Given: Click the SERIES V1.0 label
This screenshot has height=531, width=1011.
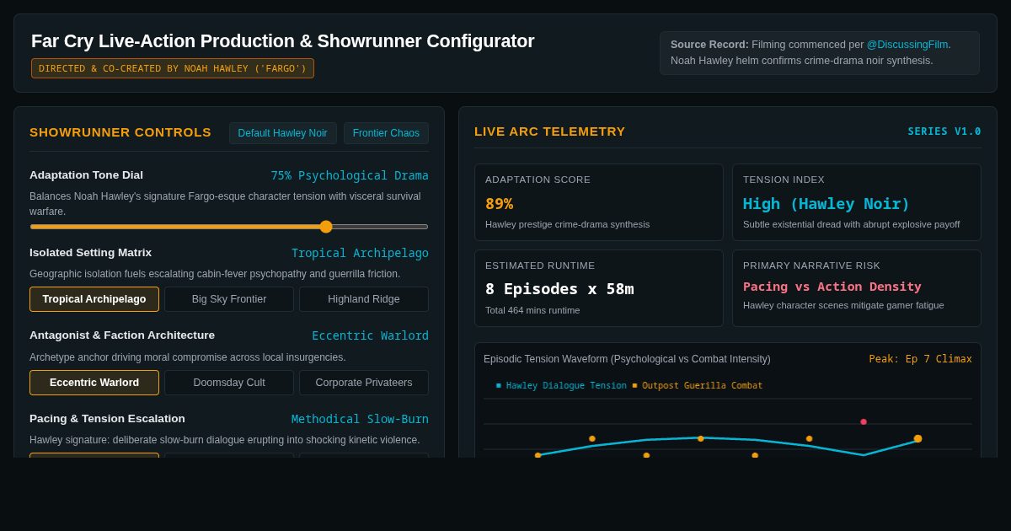Looking at the screenshot, I should pyautogui.click(x=944, y=131).
